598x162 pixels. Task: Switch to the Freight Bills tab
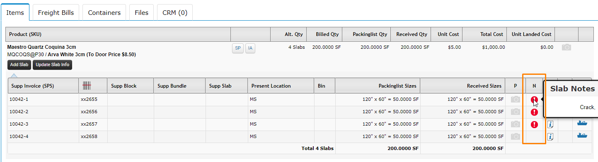[x=56, y=12]
